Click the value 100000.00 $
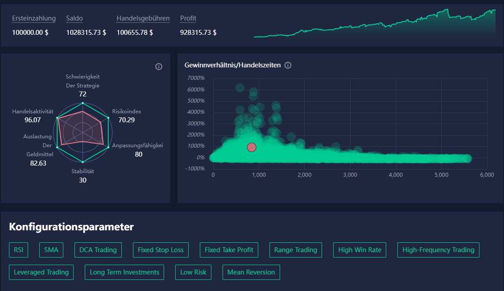The image size is (504, 291). click(x=30, y=33)
